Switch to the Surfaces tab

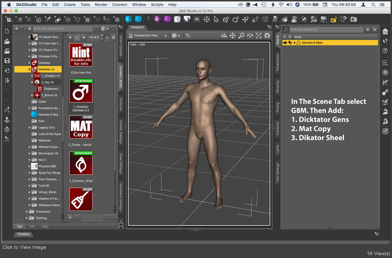121,104
